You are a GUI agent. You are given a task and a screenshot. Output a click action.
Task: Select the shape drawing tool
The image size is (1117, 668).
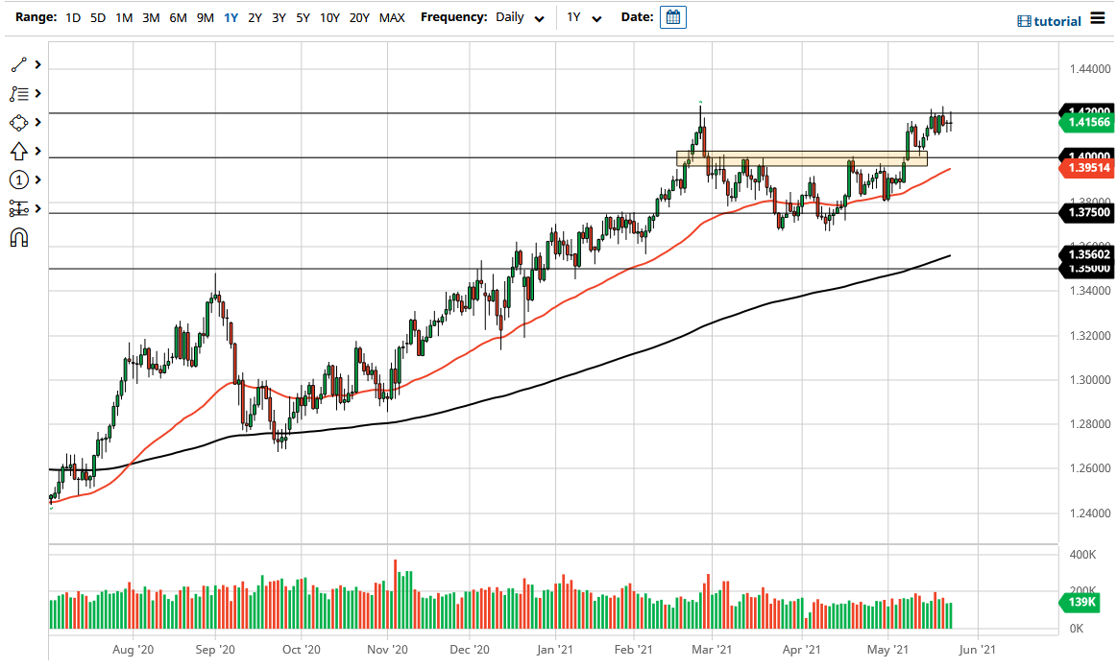21,122
